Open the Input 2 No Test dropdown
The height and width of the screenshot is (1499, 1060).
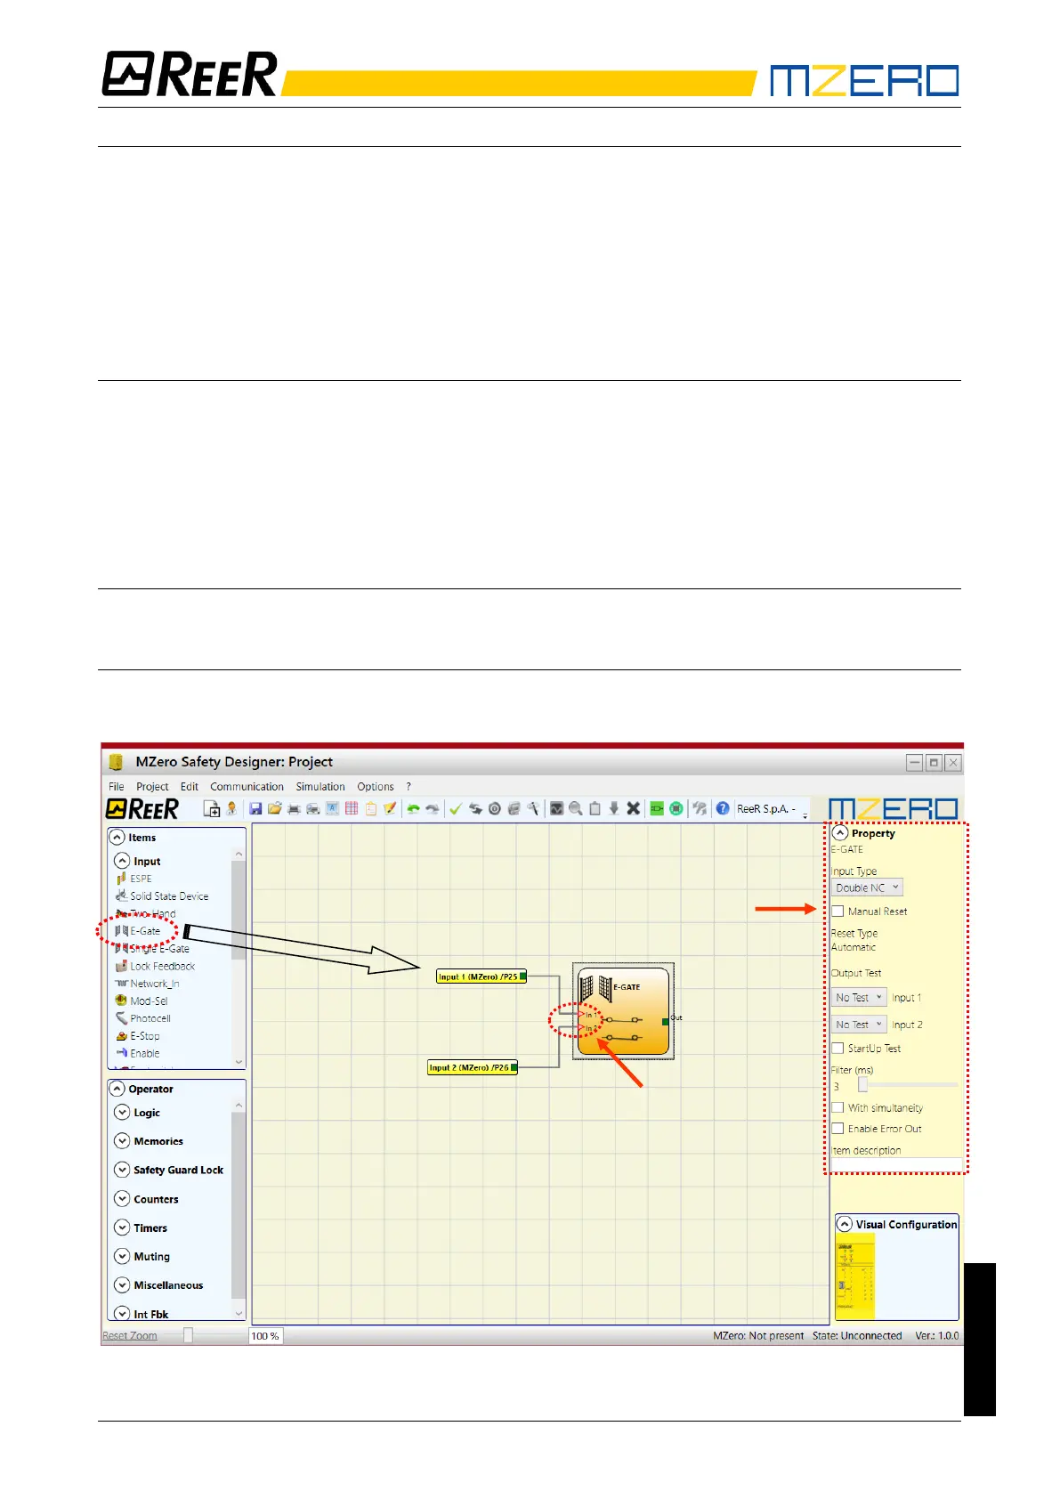860,1025
